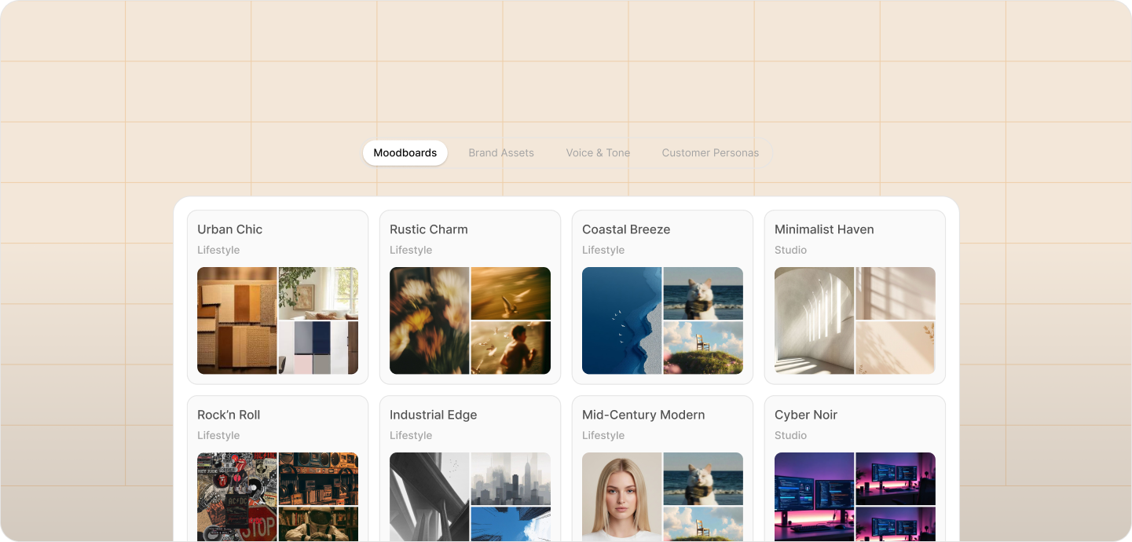Click Lifestyle label under Mid-Century Modern
This screenshot has width=1132, height=542.
[603, 435]
